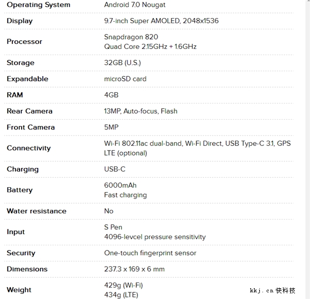Select the 32GB (U.S.) value
310x299 pixels.
(122, 62)
